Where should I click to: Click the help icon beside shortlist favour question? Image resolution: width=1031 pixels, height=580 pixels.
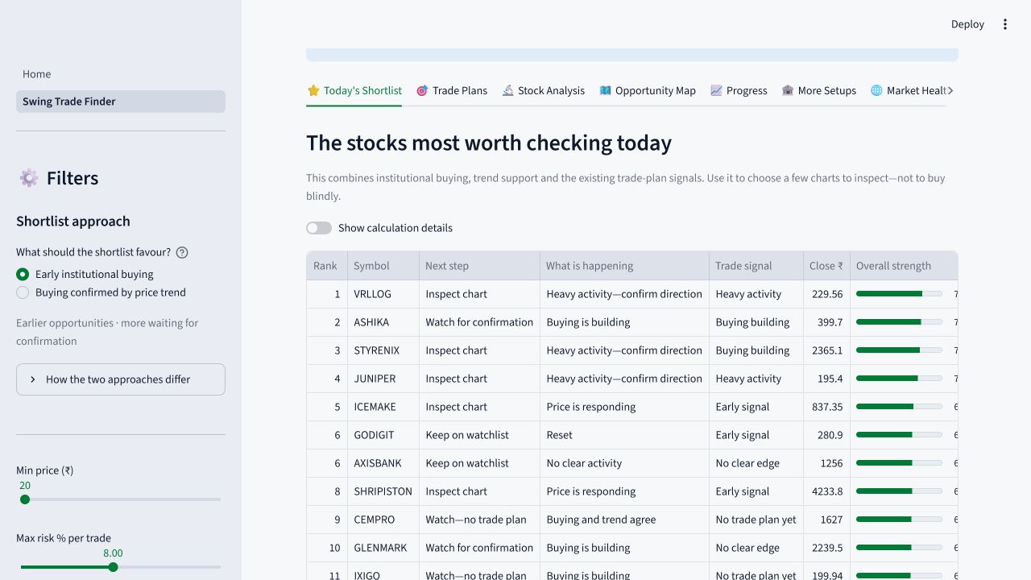tap(182, 252)
